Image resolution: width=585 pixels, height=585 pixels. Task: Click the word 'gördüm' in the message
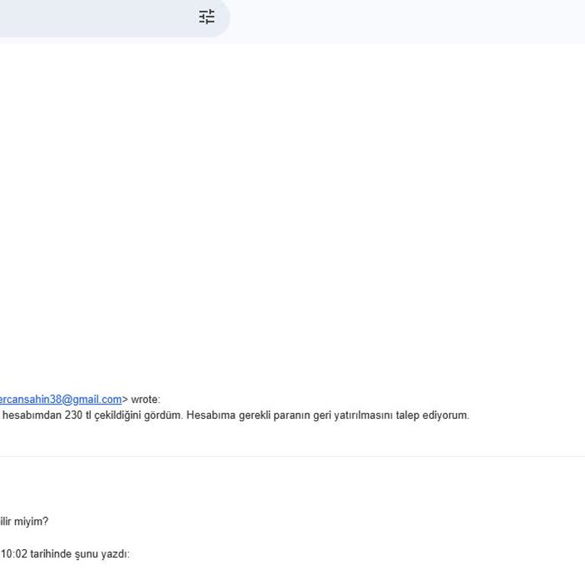[162, 415]
